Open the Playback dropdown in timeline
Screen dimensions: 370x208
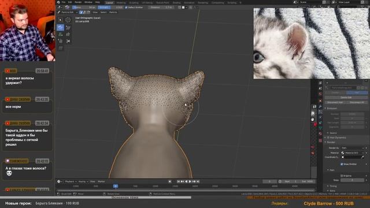click(x=71, y=181)
